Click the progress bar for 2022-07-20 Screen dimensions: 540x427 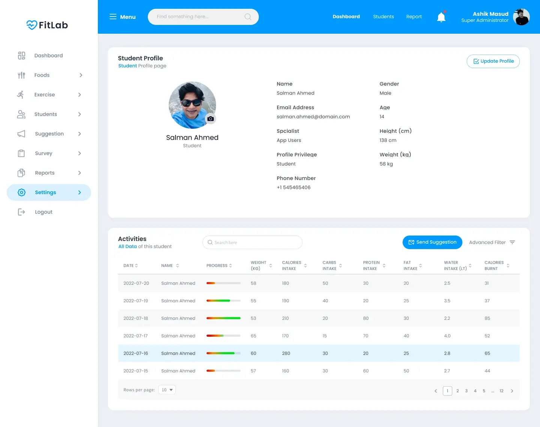[x=223, y=283]
